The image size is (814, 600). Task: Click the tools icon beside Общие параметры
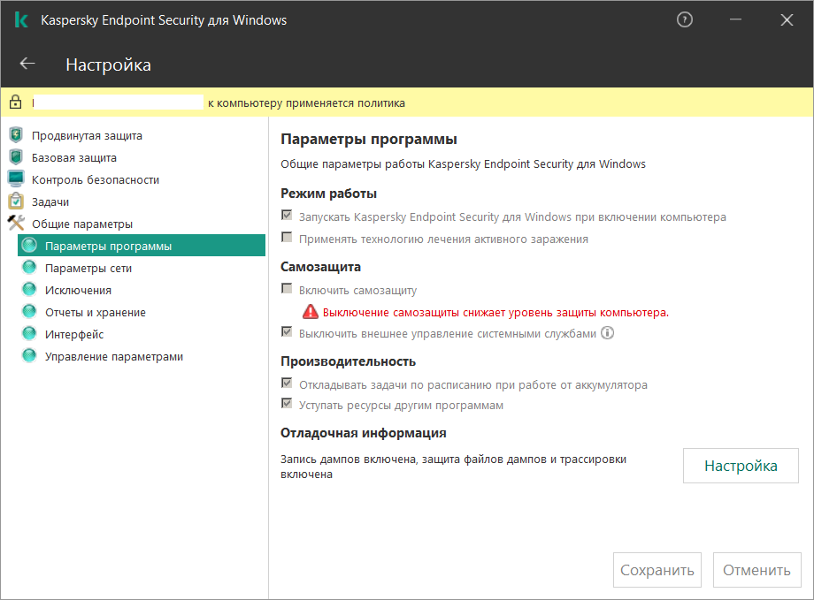(x=15, y=224)
